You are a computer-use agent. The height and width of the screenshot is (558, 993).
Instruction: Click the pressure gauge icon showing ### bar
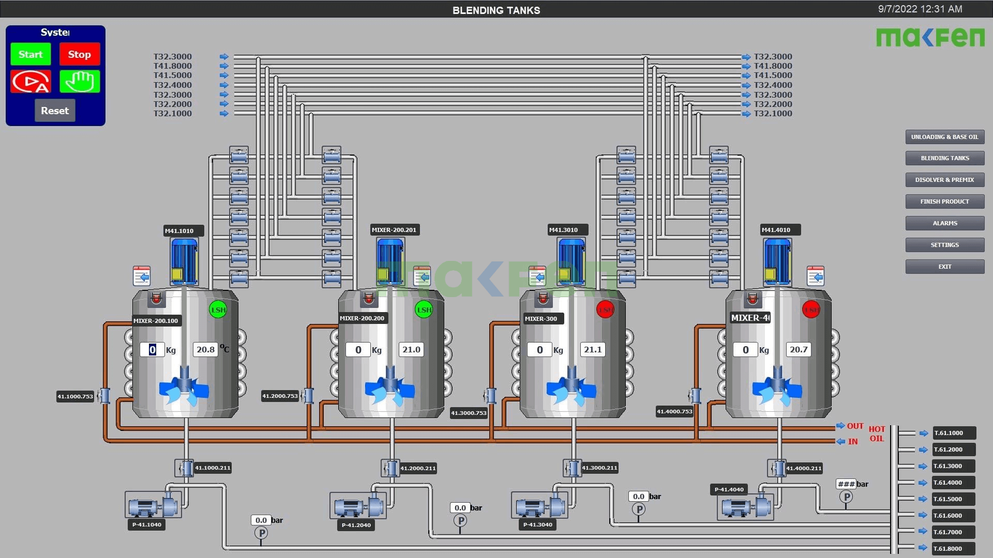pyautogui.click(x=846, y=497)
